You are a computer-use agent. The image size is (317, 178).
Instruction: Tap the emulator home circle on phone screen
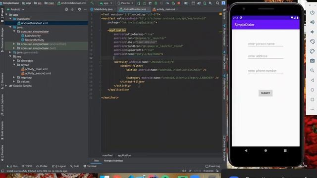pyautogui.click(x=265, y=150)
